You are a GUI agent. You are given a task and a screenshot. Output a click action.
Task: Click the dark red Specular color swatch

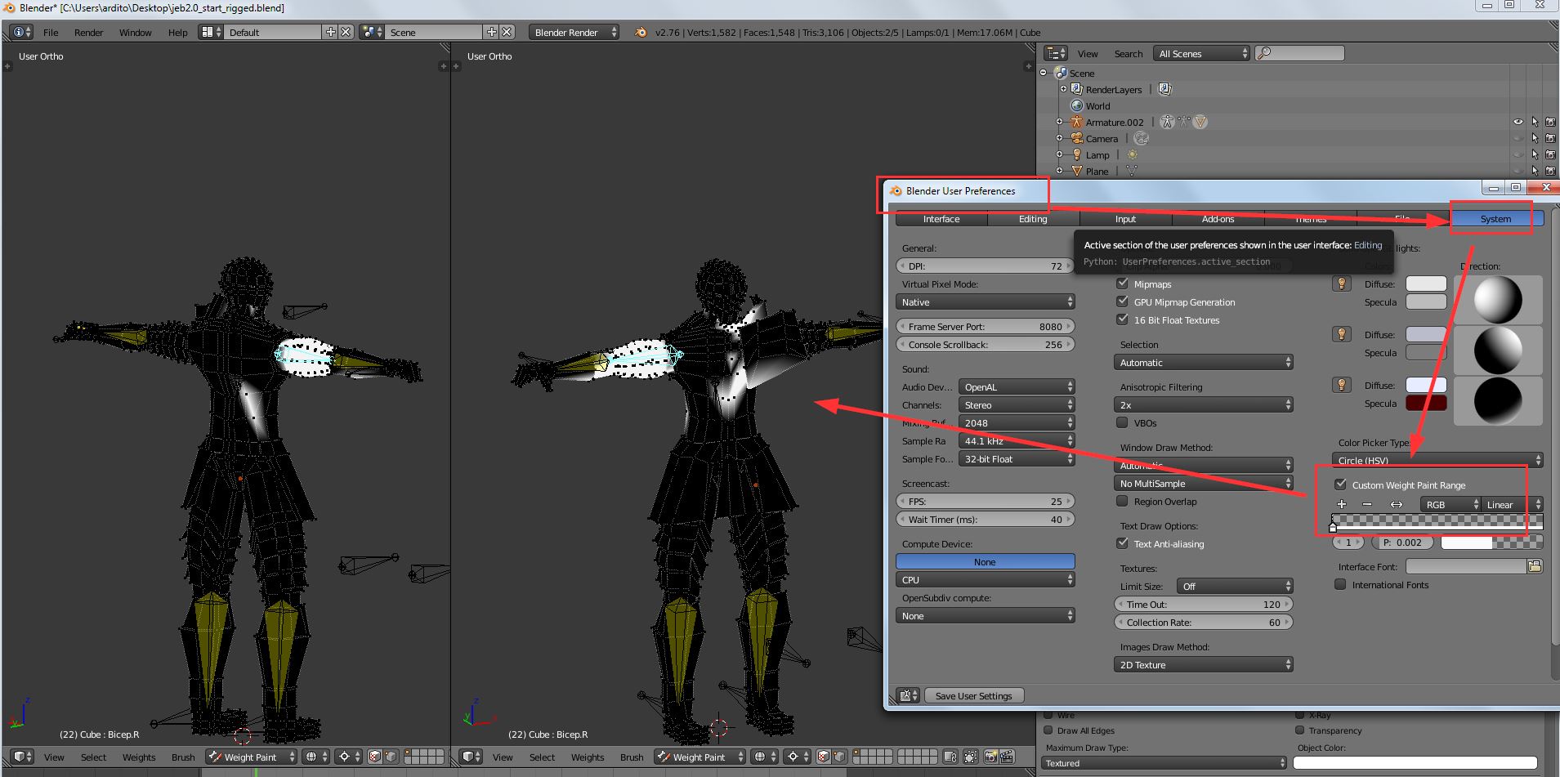[1426, 403]
